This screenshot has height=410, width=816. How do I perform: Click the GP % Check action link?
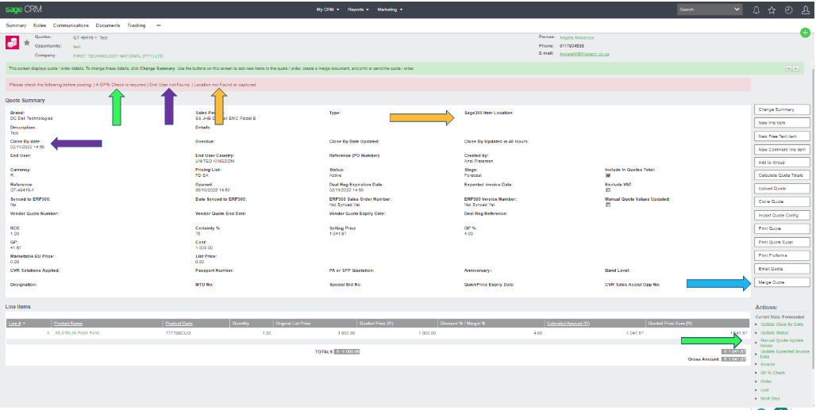click(x=773, y=373)
